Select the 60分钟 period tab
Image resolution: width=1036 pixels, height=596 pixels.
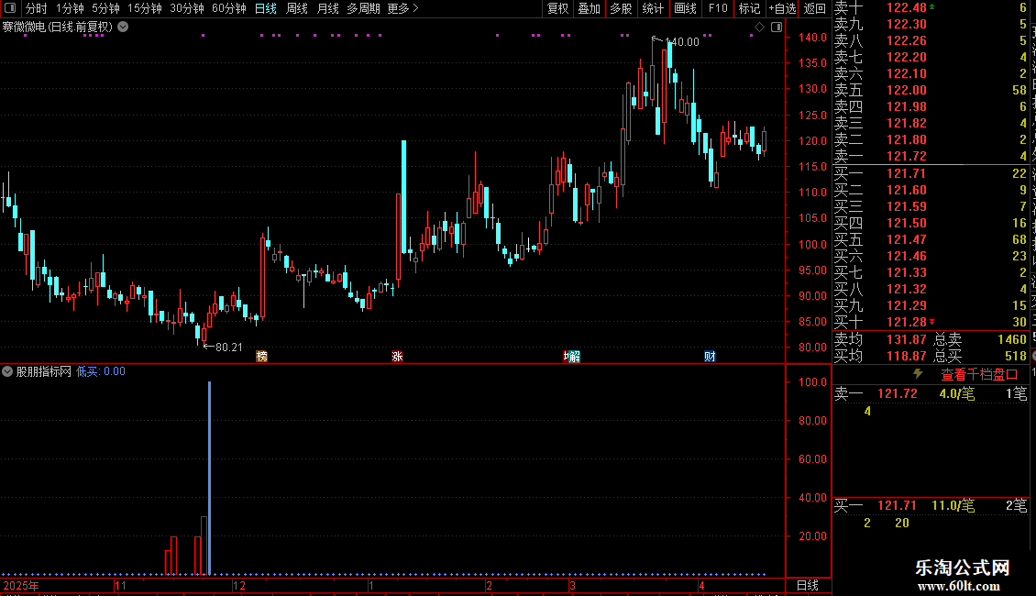(x=229, y=8)
